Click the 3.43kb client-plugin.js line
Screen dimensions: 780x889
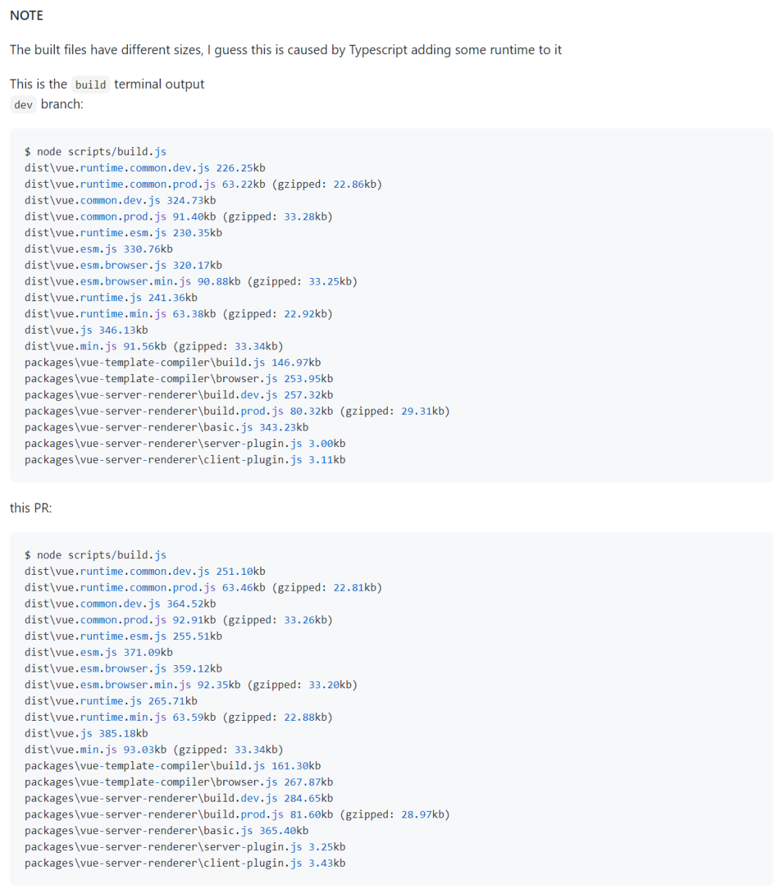click(x=184, y=864)
